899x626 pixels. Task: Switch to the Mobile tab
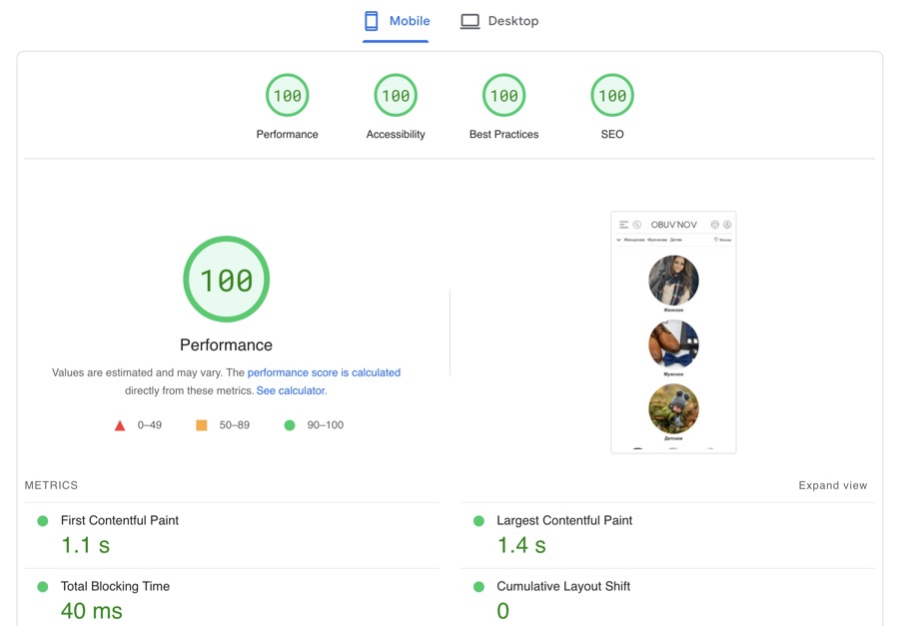[x=397, y=21]
